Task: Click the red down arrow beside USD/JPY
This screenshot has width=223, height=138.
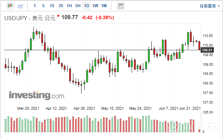Action: tap(58, 16)
